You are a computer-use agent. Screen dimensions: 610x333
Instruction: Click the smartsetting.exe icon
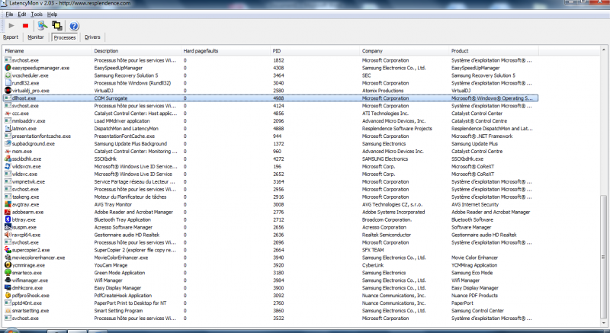click(8, 310)
